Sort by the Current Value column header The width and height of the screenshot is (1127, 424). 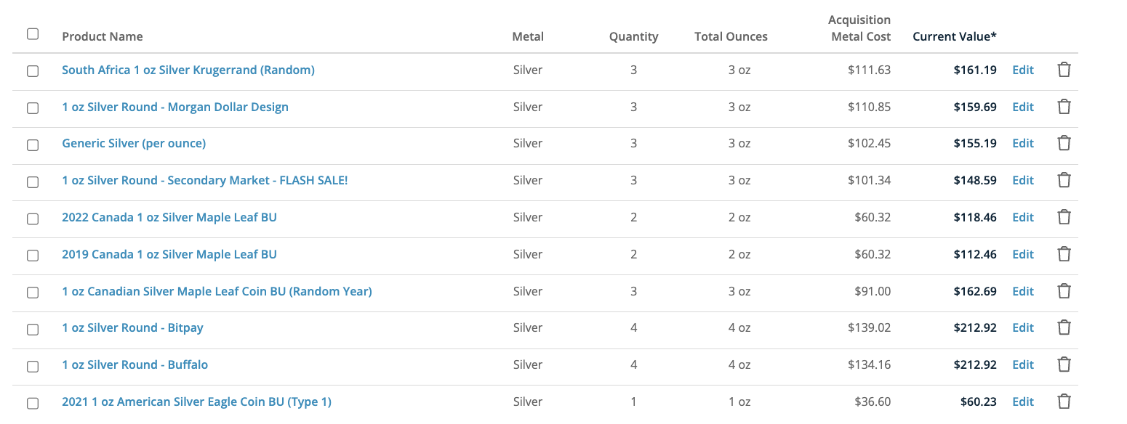tap(954, 36)
